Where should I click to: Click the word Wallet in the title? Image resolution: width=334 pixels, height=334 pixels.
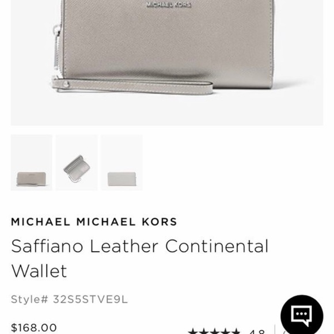click(39, 271)
